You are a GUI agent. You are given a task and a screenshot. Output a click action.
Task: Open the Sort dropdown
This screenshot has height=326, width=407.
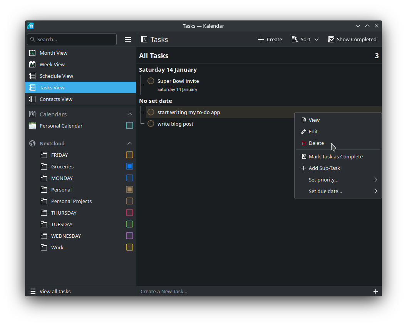(x=305, y=39)
